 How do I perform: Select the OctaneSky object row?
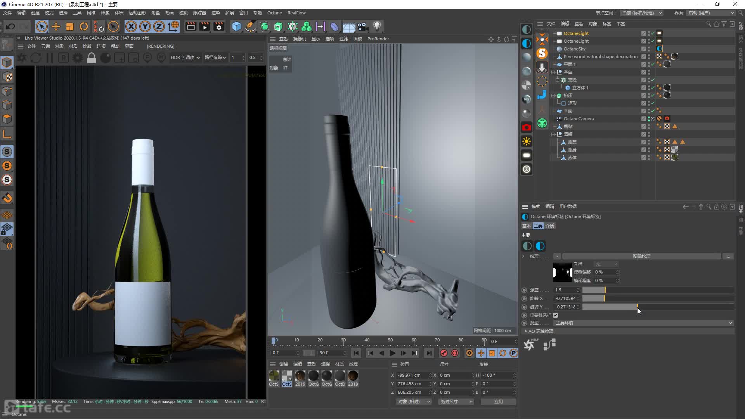point(574,49)
